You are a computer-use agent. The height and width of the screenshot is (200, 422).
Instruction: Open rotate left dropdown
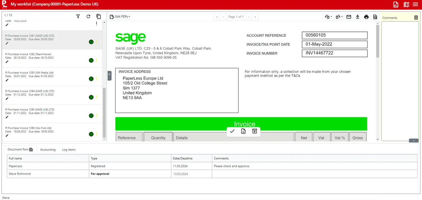pos(328,17)
